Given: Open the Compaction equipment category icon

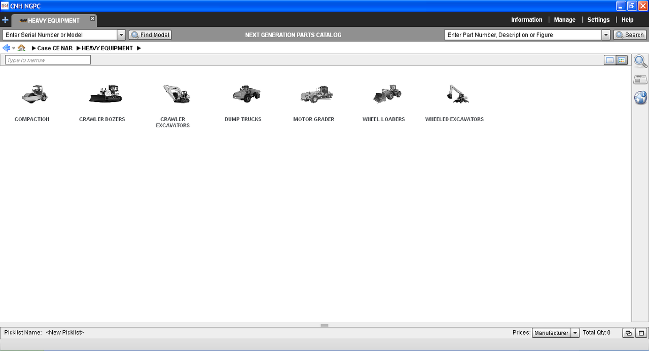Looking at the screenshot, I should click(x=34, y=94).
